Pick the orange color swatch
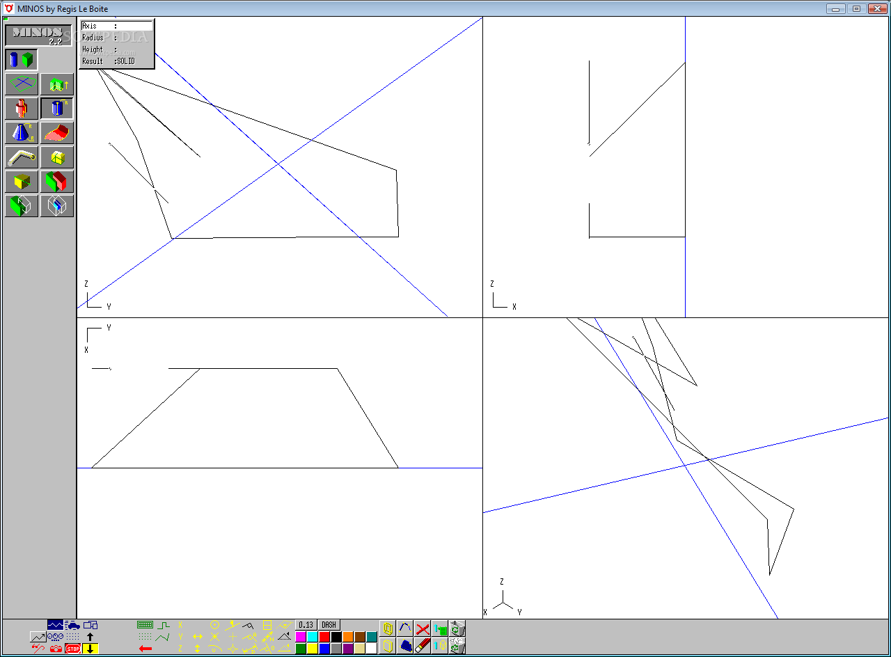891x657 pixels. (348, 637)
